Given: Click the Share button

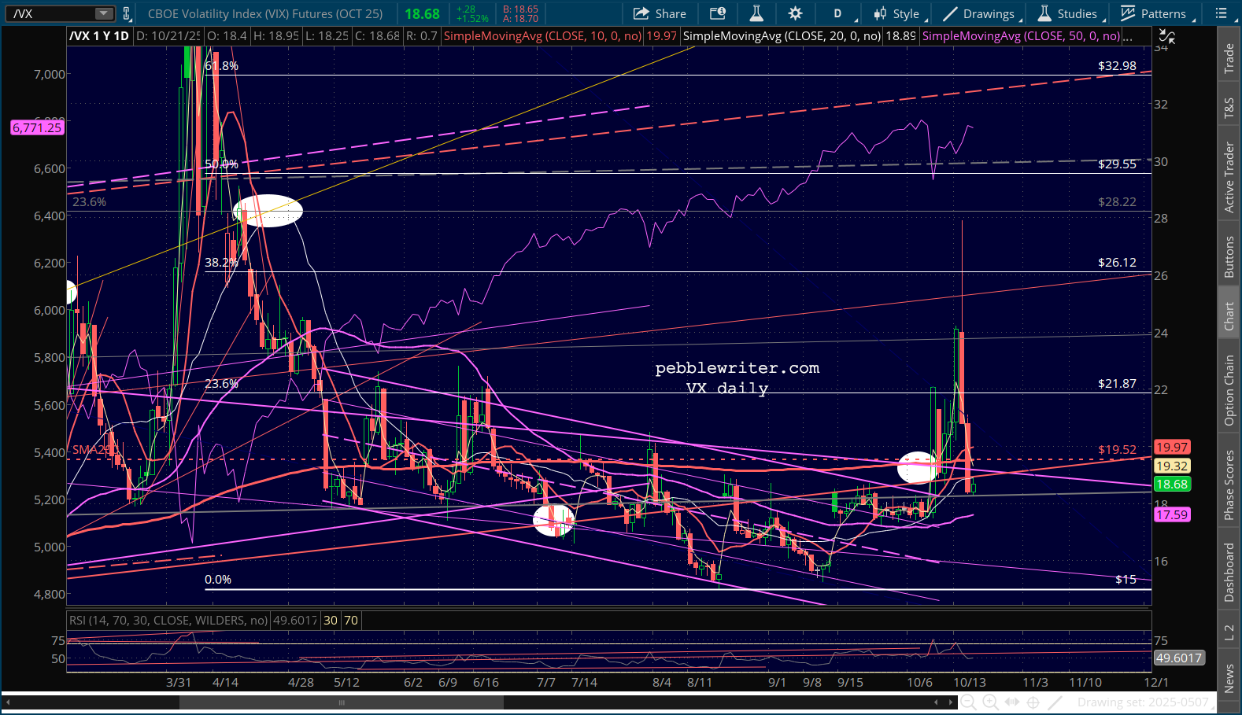Looking at the screenshot, I should pos(660,13).
